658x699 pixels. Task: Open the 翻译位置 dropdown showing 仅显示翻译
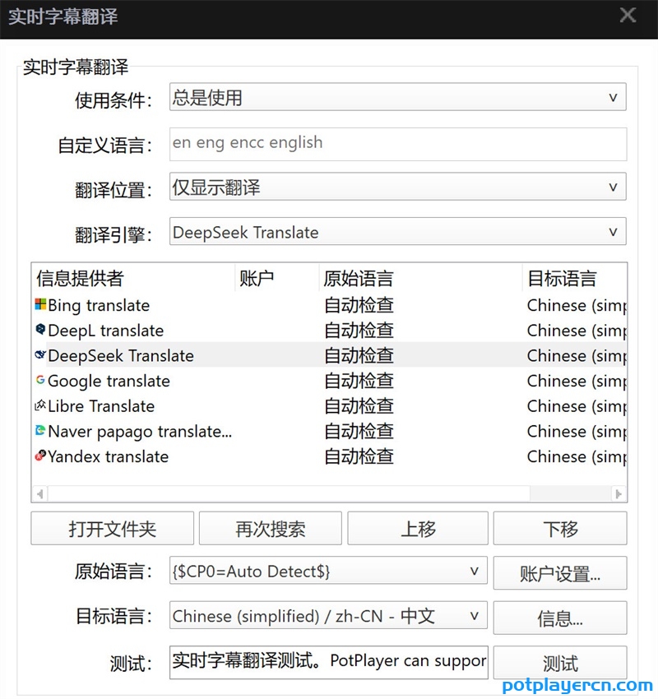pos(397,187)
